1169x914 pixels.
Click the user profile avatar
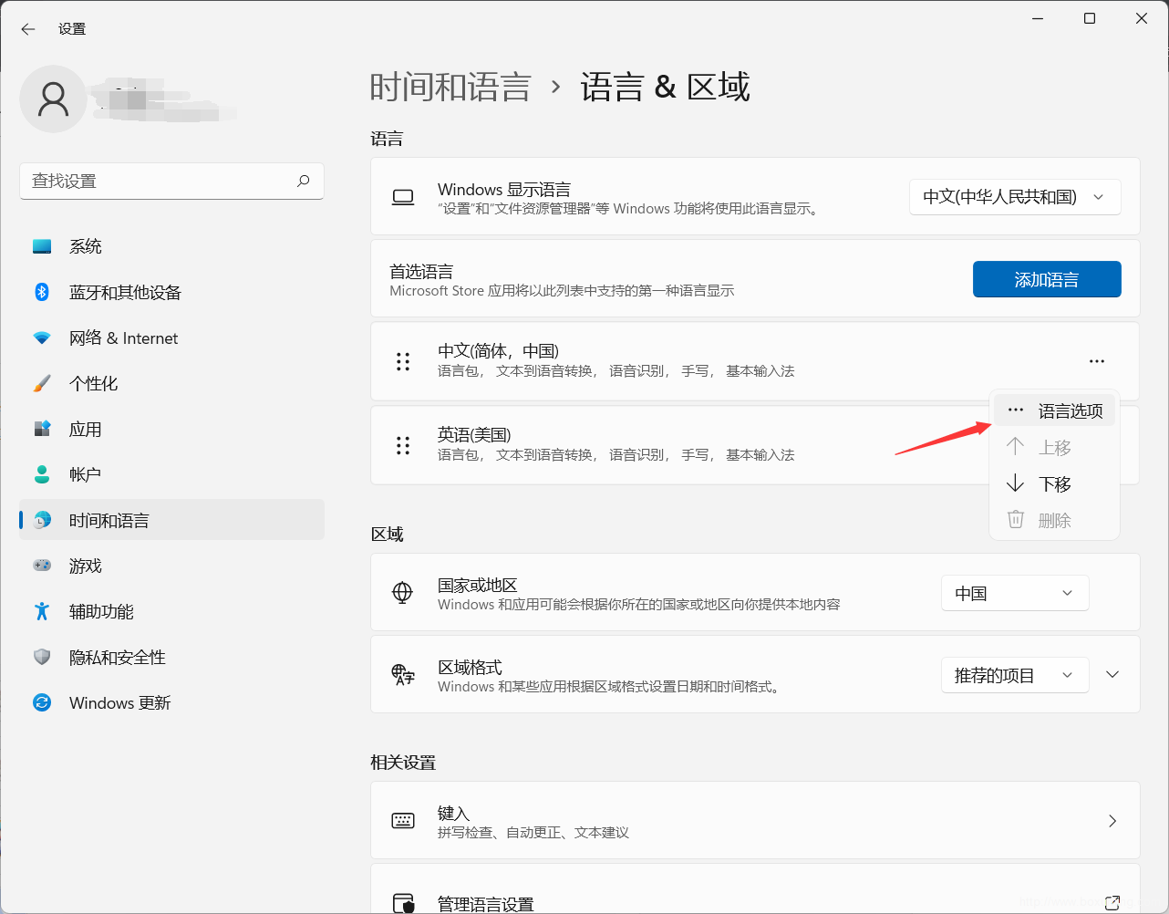(x=53, y=99)
